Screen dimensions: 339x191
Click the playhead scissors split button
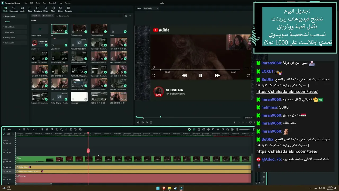point(88,151)
